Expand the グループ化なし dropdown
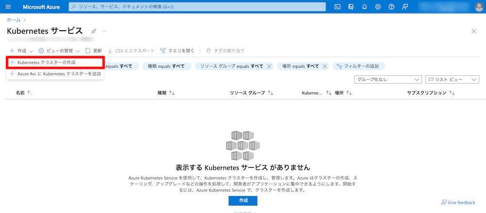Image resolution: width=486 pixels, height=213 pixels. [x=387, y=79]
